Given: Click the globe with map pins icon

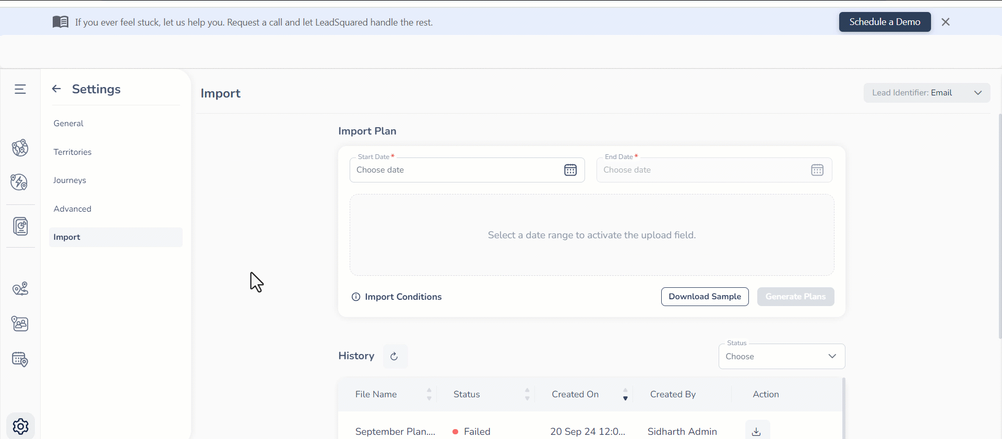Looking at the screenshot, I should tap(20, 148).
